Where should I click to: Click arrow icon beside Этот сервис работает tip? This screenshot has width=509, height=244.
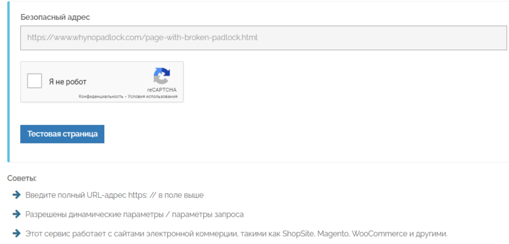point(17,234)
